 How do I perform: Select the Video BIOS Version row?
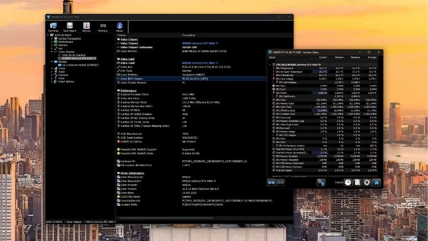coord(191,79)
